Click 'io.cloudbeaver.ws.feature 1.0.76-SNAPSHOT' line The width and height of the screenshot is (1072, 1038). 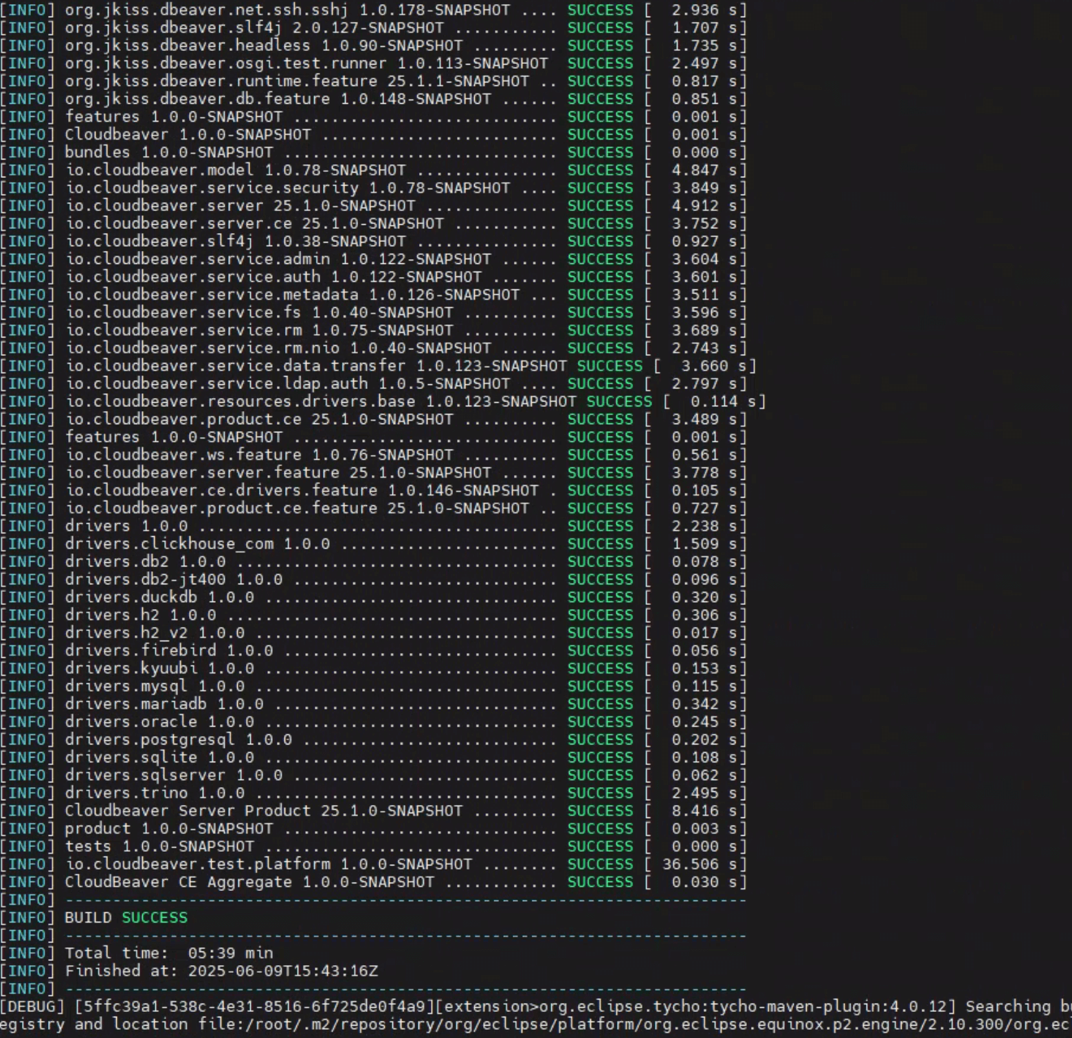click(x=373, y=455)
